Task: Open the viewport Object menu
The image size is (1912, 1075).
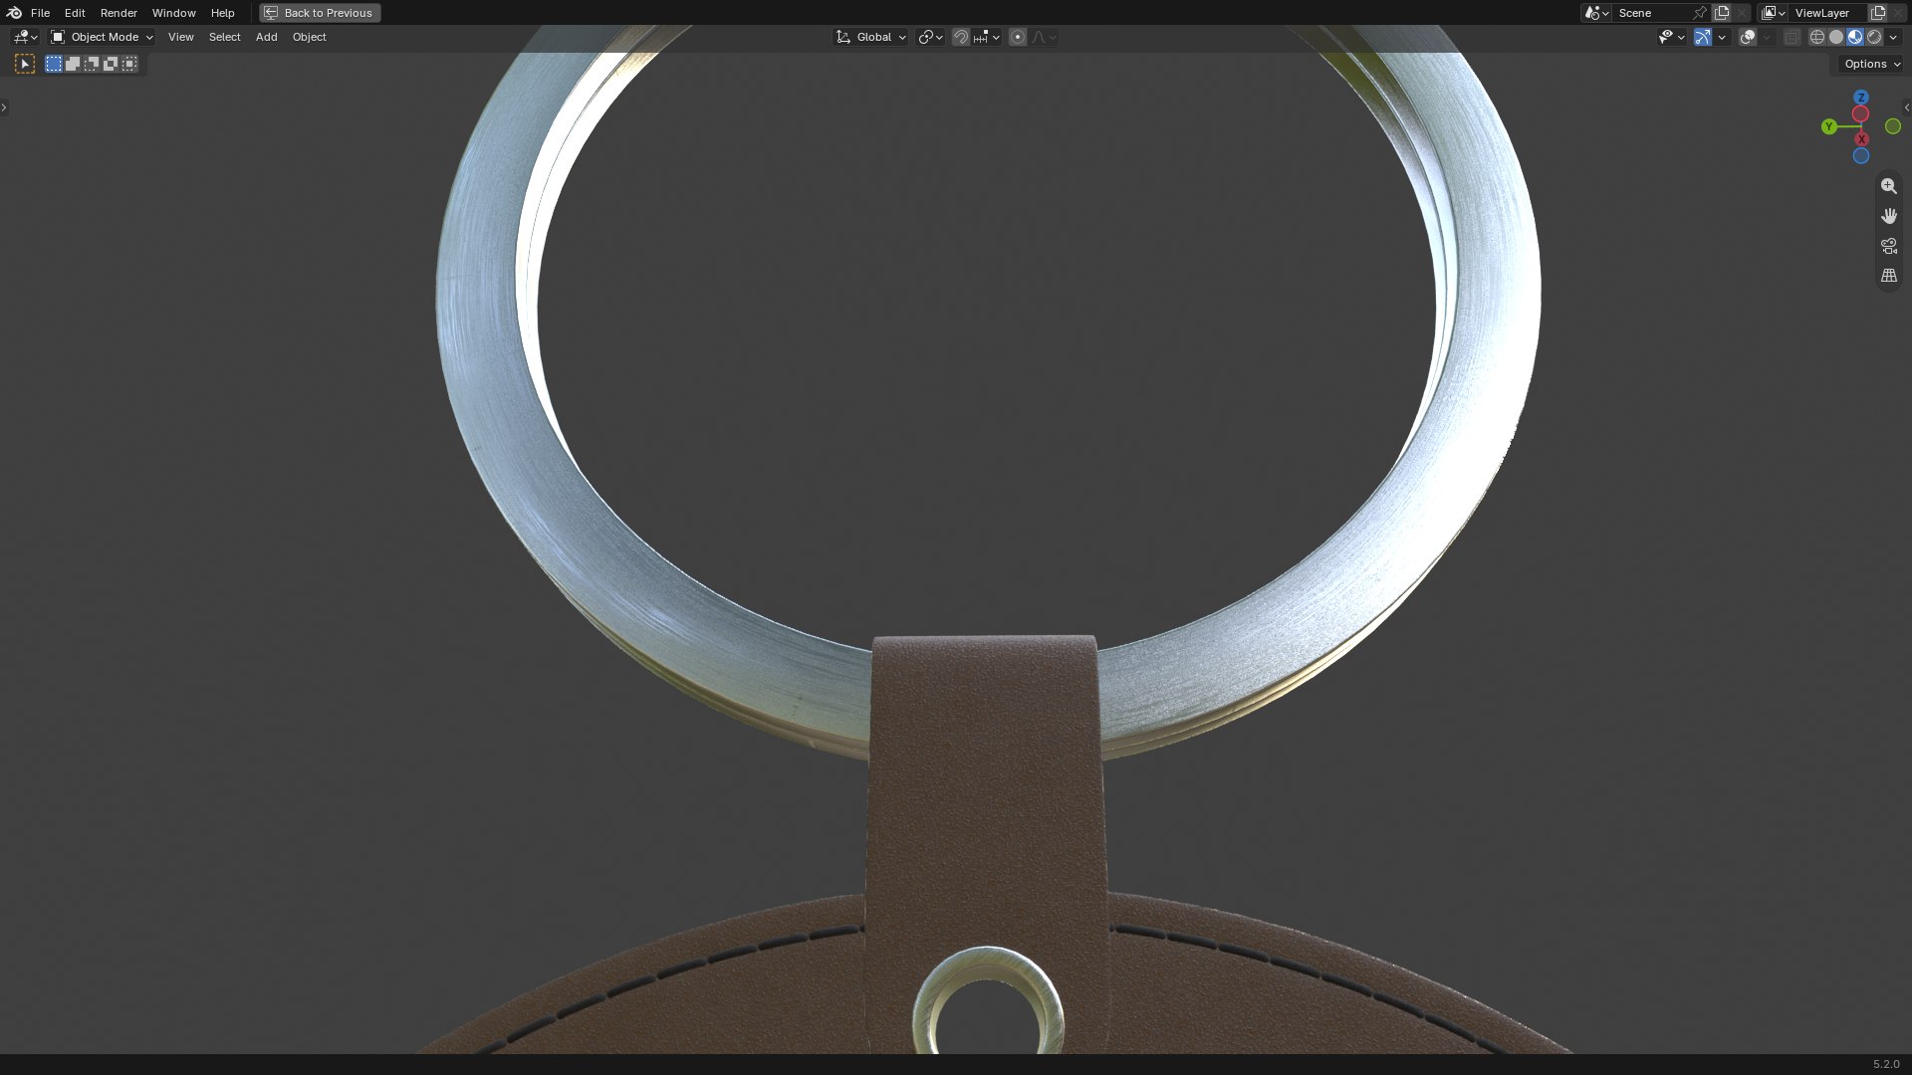Action: pyautogui.click(x=309, y=37)
